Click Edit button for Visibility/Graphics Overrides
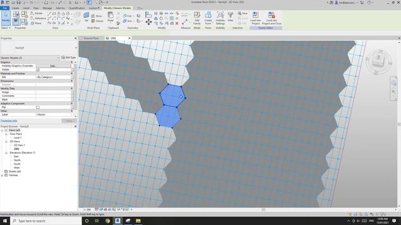Viewport: 401px width, 225px height. pos(53,66)
